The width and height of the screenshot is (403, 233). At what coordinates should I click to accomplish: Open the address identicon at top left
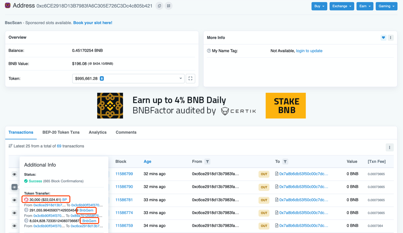coord(8,5)
